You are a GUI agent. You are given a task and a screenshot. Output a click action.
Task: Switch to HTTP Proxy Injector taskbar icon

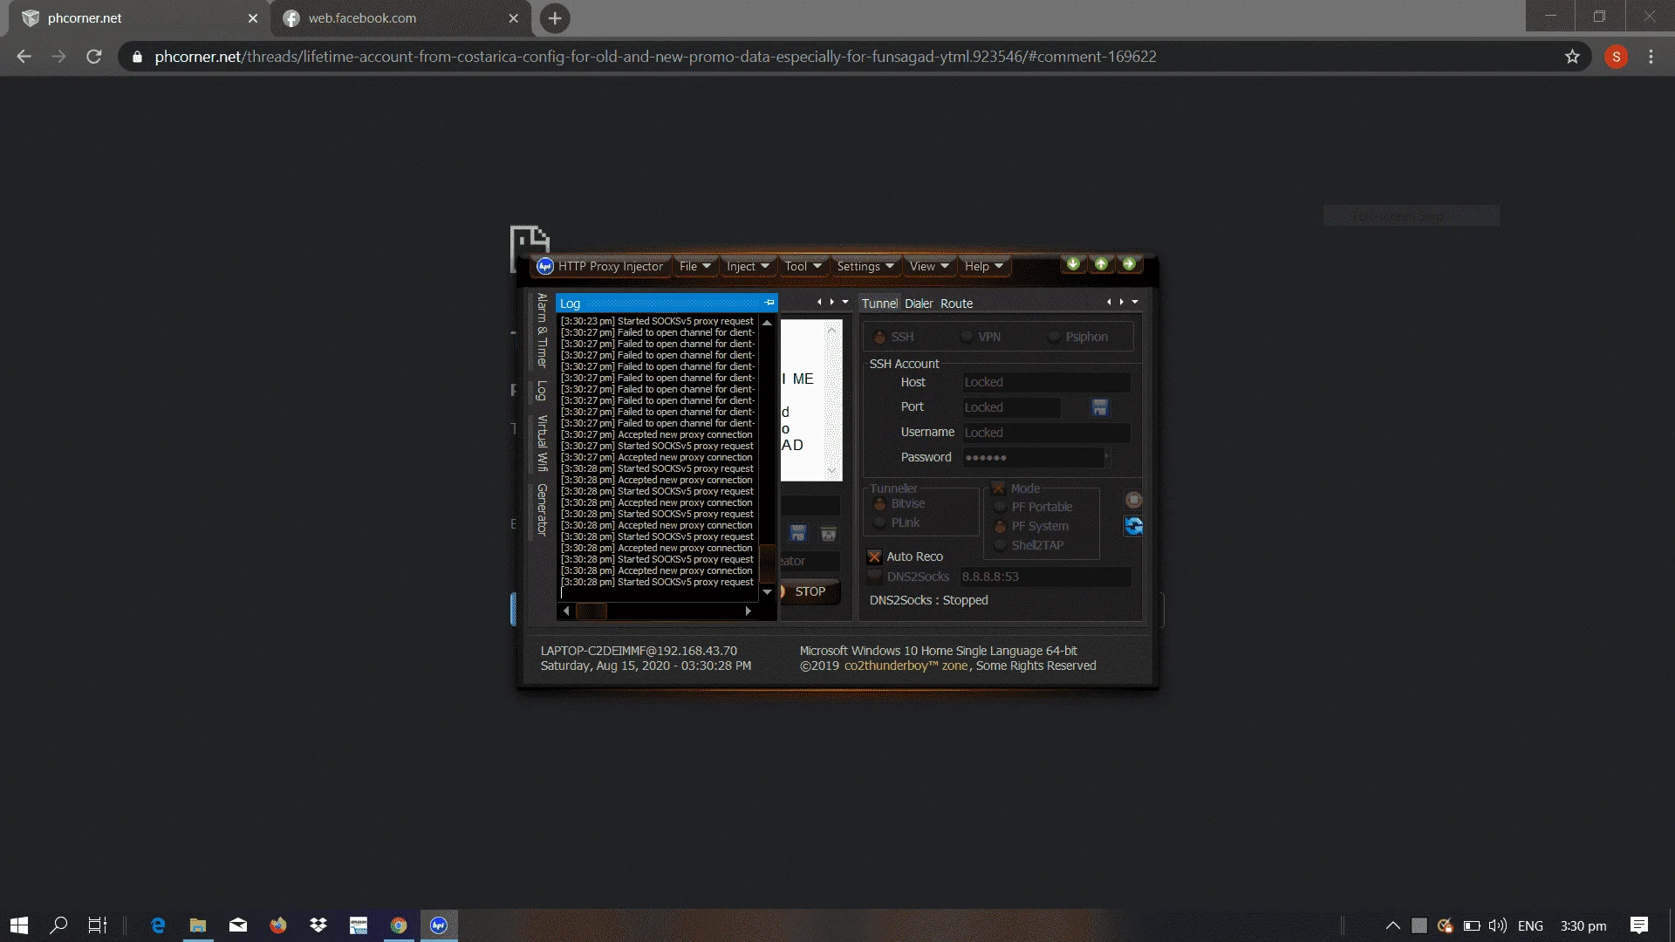point(439,925)
